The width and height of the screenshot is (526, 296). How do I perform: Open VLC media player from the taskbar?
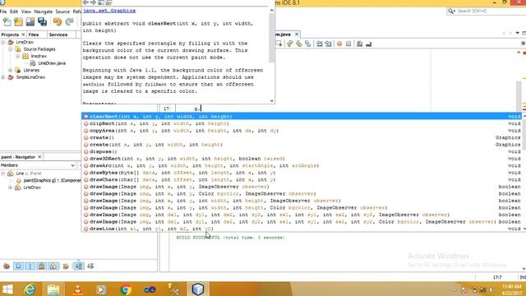tap(77, 289)
